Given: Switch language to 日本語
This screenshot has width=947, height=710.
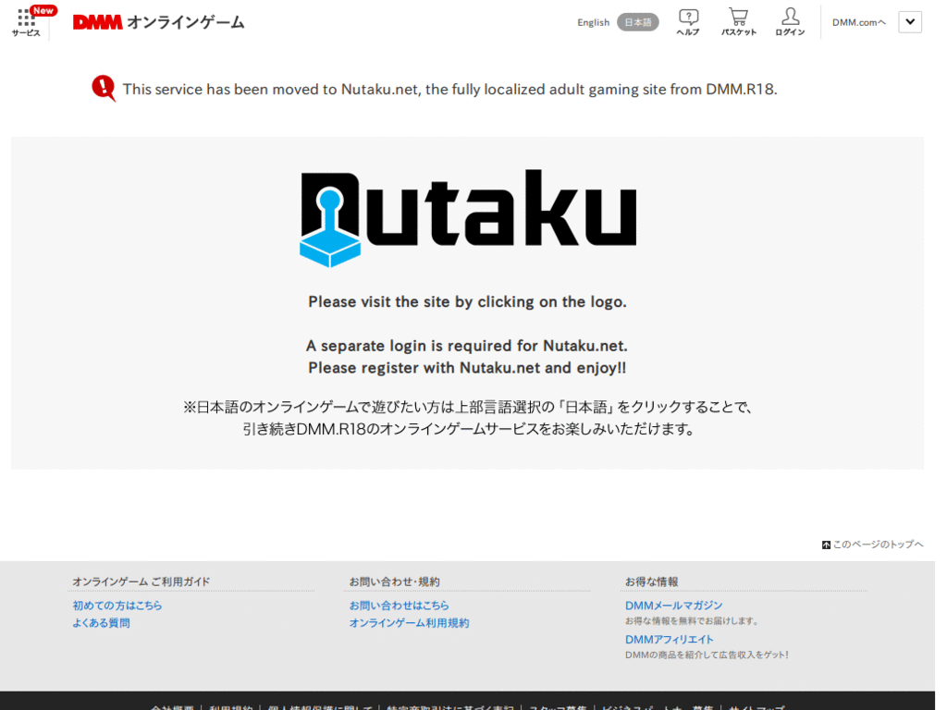Looking at the screenshot, I should (x=638, y=22).
